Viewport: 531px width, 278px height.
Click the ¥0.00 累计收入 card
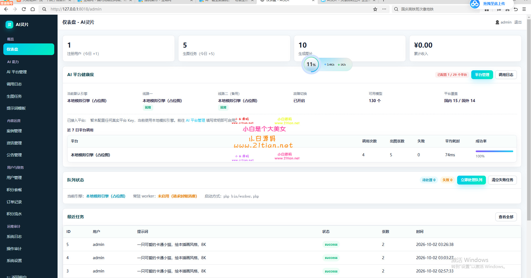465,48
